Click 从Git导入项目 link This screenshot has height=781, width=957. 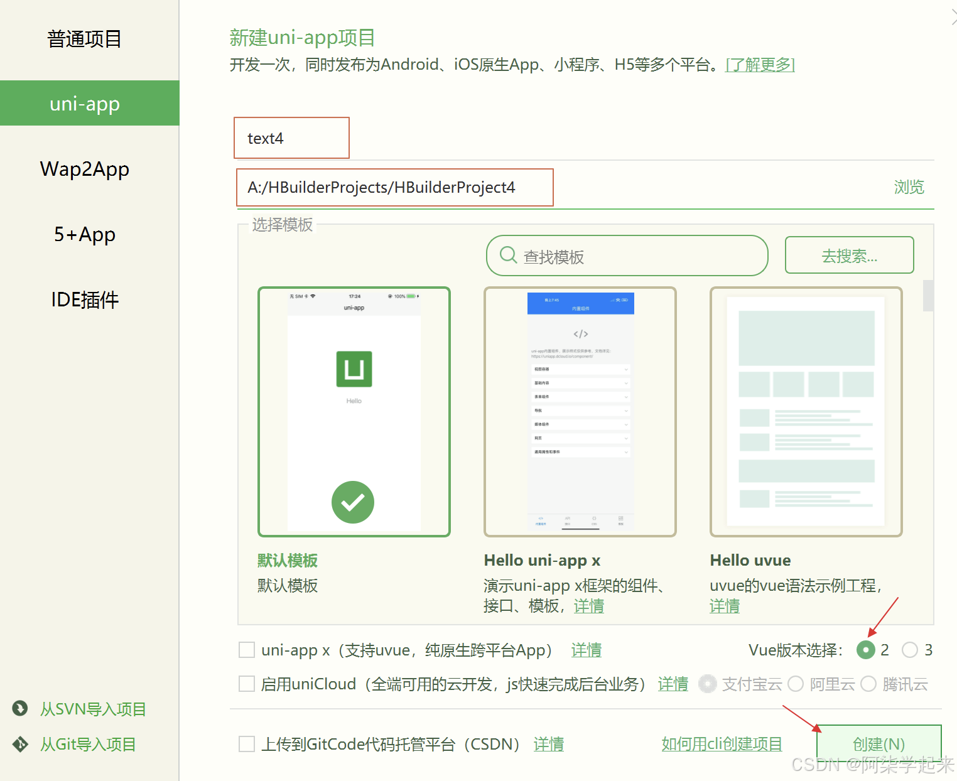coord(88,744)
